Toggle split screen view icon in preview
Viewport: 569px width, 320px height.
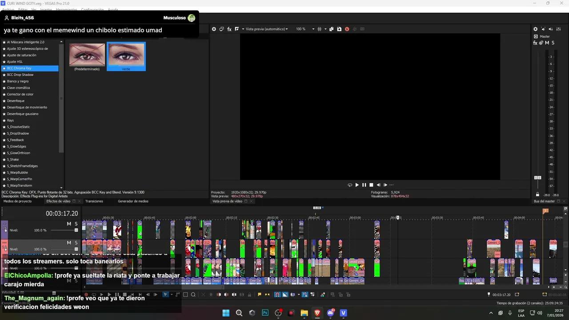(x=236, y=29)
